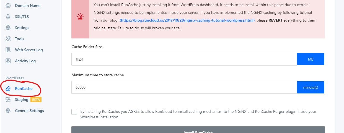
Task: Select Tools in the sidebar
Action: 20,39
